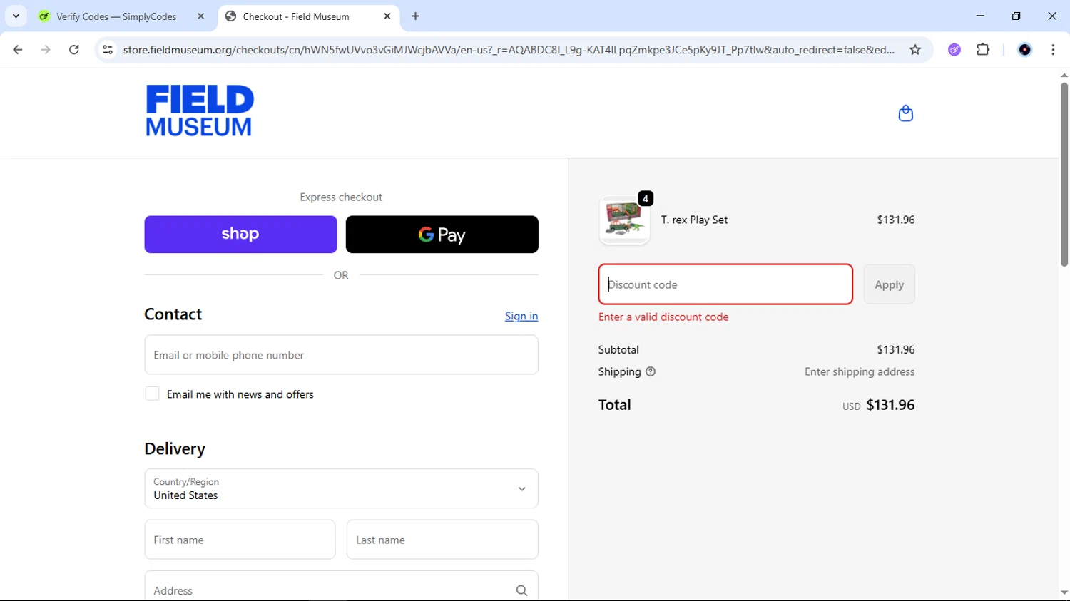Click the purple SimplyCodes extension icon

point(954,50)
